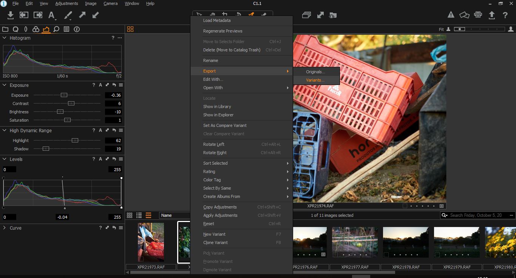Screen dimensions: 516x278
Task: Select the Color tool tab icon
Action: tap(36, 29)
